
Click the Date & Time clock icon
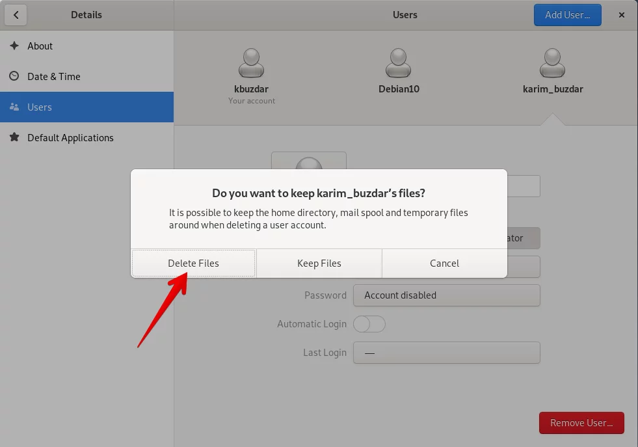(x=14, y=76)
